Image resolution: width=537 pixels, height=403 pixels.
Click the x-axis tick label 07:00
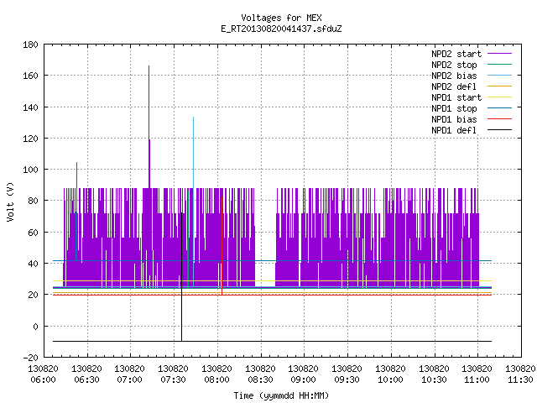click(x=129, y=379)
